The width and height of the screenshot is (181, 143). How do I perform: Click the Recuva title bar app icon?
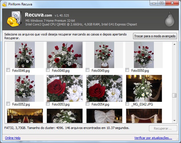click(x=5, y=4)
